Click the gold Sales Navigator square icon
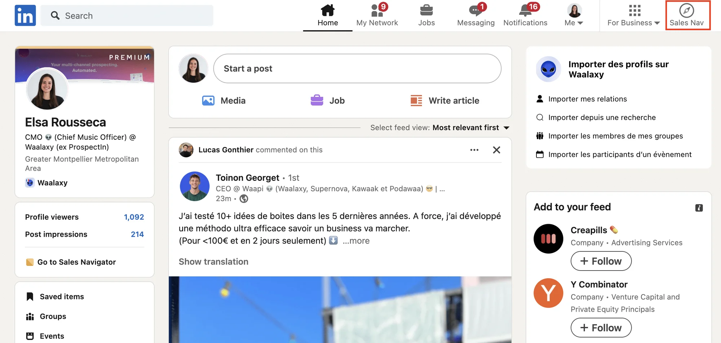 tap(30, 262)
